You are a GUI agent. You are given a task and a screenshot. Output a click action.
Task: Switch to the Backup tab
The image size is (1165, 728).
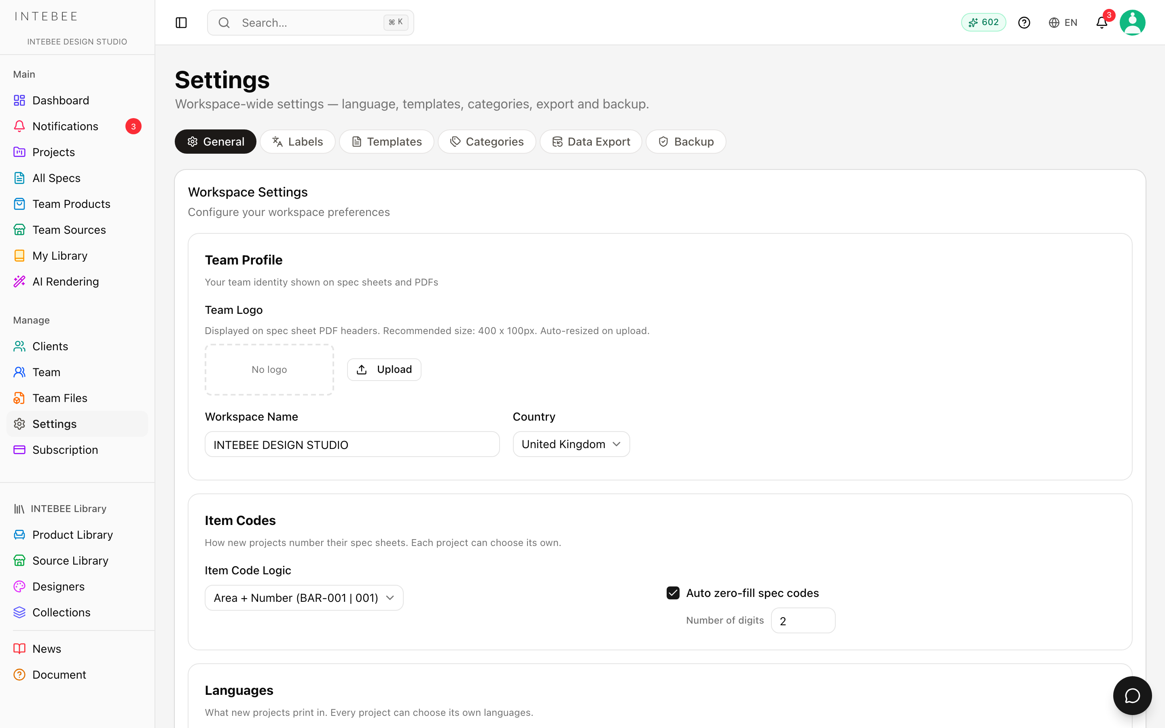[686, 142]
